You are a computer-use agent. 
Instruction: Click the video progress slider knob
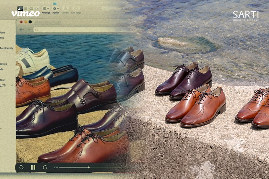click(89, 167)
